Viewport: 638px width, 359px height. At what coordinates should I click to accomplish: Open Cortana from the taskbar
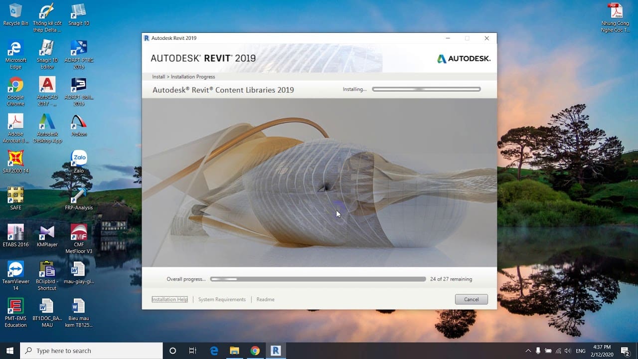[x=172, y=351]
